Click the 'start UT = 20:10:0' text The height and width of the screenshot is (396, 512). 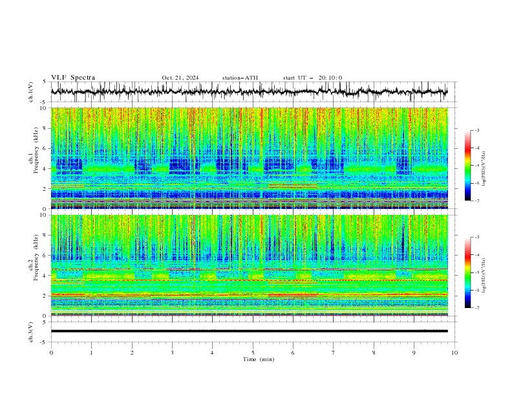click(312, 78)
